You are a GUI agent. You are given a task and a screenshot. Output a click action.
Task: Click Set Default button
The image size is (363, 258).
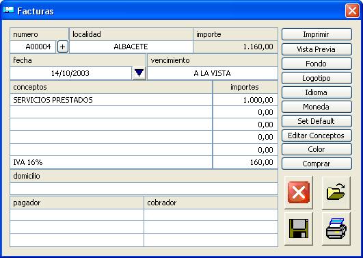pyautogui.click(x=317, y=121)
